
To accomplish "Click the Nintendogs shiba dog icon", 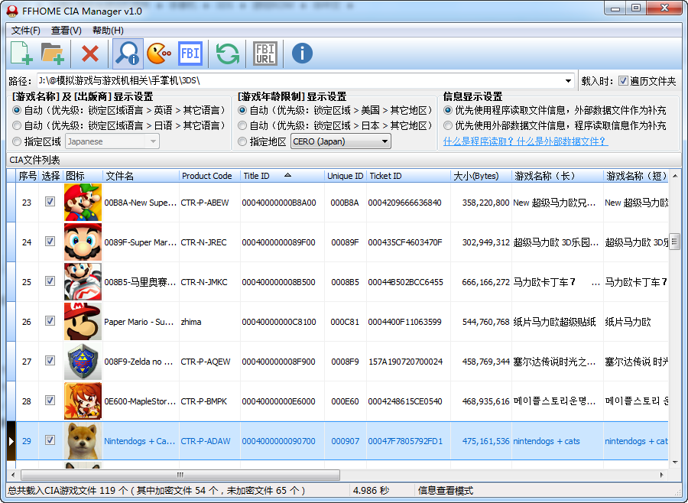I will point(83,440).
